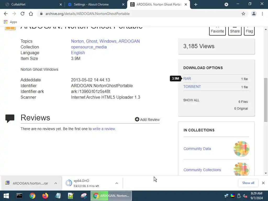The width and height of the screenshot is (268, 201).
Task: Download the TORRENT file option
Action: pyautogui.click(x=192, y=87)
